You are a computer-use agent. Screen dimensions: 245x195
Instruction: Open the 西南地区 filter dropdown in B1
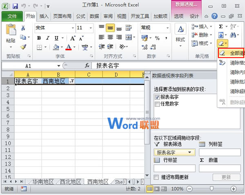click(x=72, y=81)
